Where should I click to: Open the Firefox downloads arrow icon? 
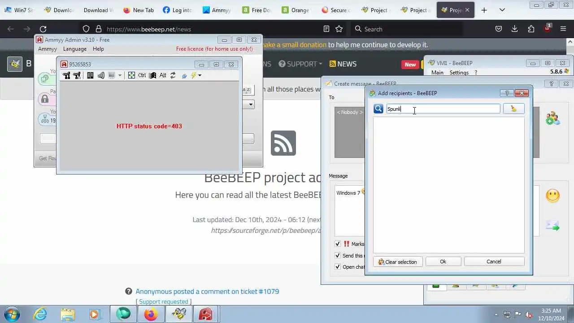[x=515, y=29]
